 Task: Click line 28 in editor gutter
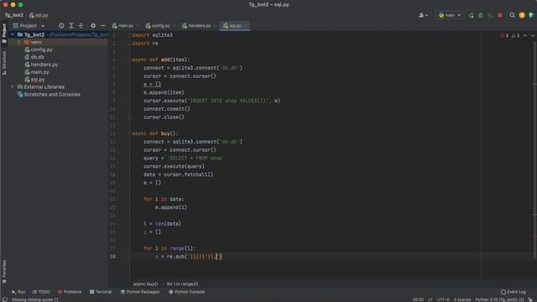[112, 257]
